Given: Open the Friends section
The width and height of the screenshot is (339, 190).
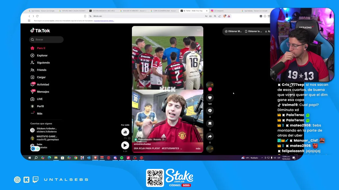Looking at the screenshot, I should pyautogui.click(x=38, y=70).
